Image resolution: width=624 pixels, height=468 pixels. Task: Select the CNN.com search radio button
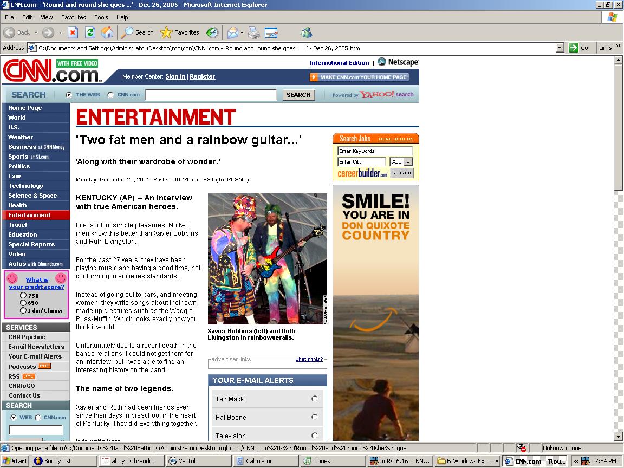110,95
